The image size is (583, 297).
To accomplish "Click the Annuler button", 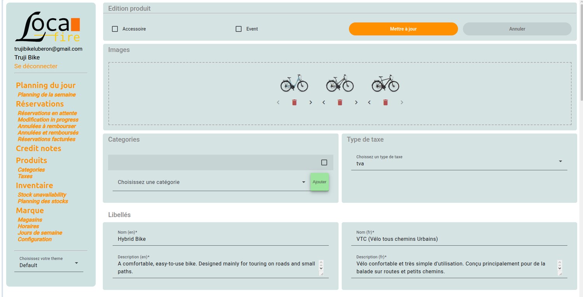I will coord(517,29).
